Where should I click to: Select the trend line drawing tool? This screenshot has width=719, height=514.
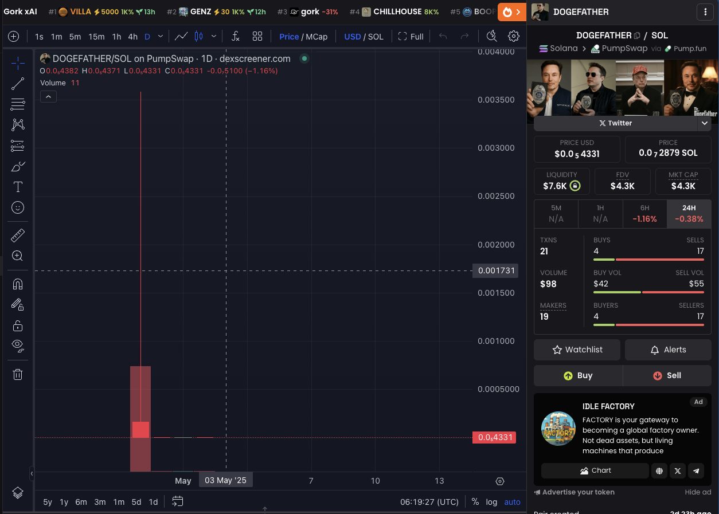18,84
